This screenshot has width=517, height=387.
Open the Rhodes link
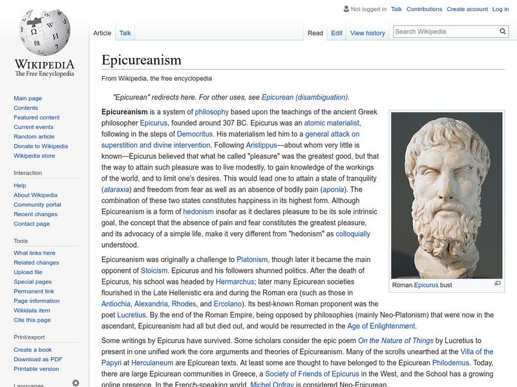(184, 304)
